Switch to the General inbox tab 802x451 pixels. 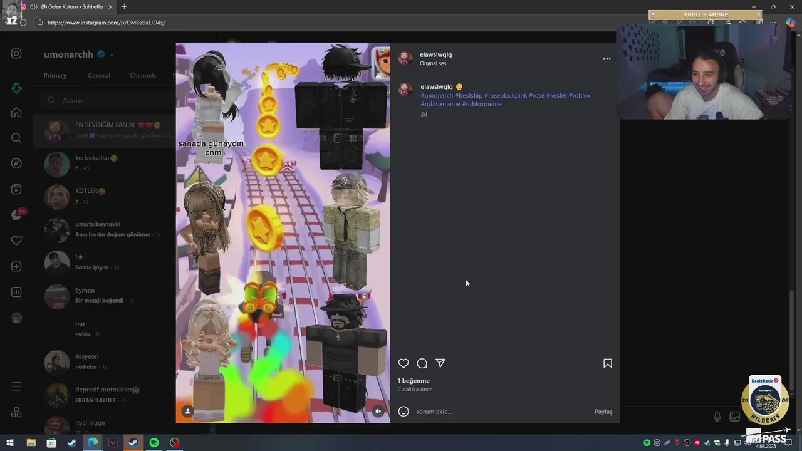(99, 75)
